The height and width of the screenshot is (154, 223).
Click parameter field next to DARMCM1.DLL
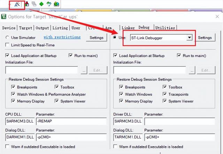tap(71, 137)
